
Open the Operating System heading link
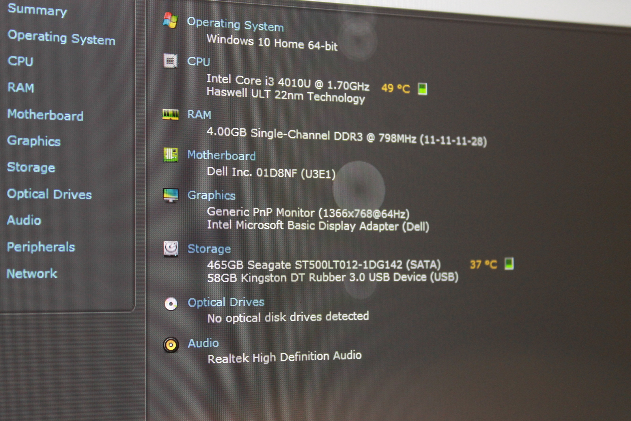point(235,24)
